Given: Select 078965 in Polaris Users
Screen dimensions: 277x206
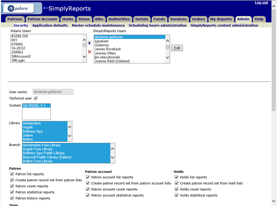Looking at the screenshot, I should 47,44.
